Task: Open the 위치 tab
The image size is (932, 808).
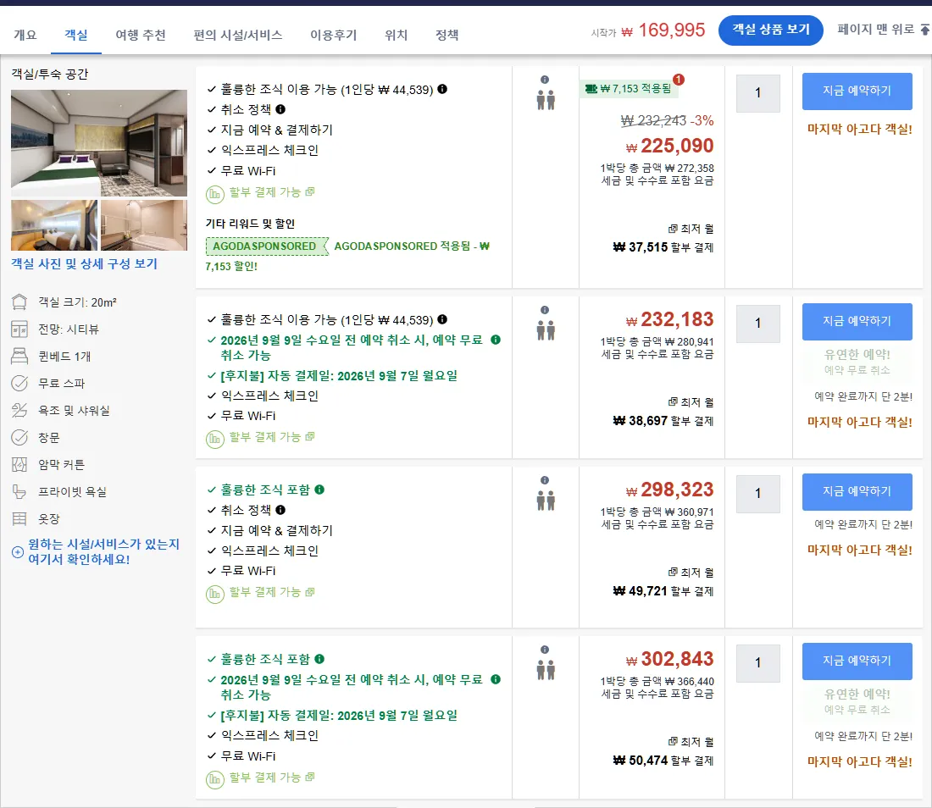Action: tap(396, 35)
